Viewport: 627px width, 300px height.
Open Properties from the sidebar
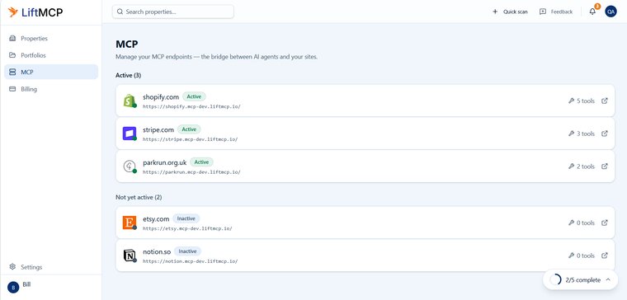(51, 39)
